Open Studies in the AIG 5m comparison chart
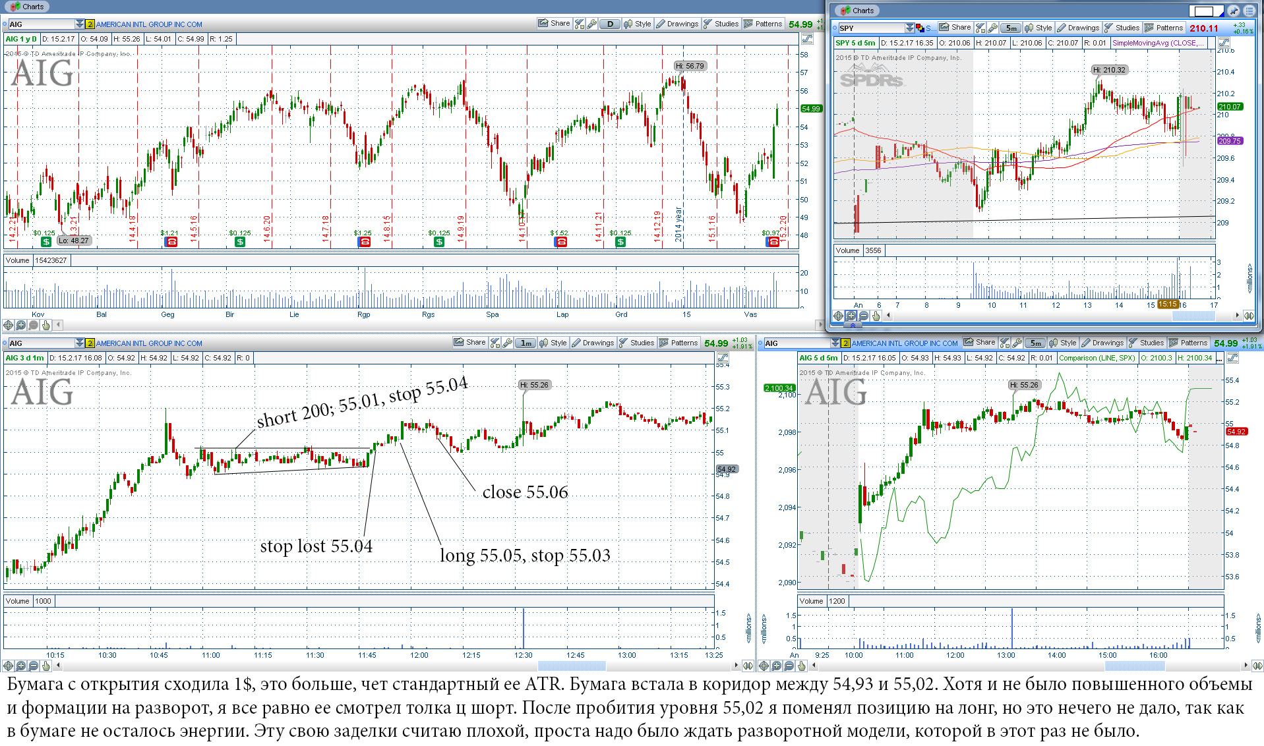The height and width of the screenshot is (746, 1264). (x=1146, y=343)
